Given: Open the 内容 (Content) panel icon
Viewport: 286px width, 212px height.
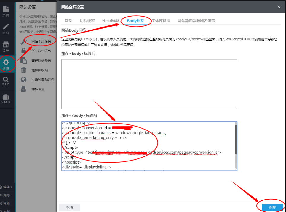Looking at the screenshot, I should point(7,28).
